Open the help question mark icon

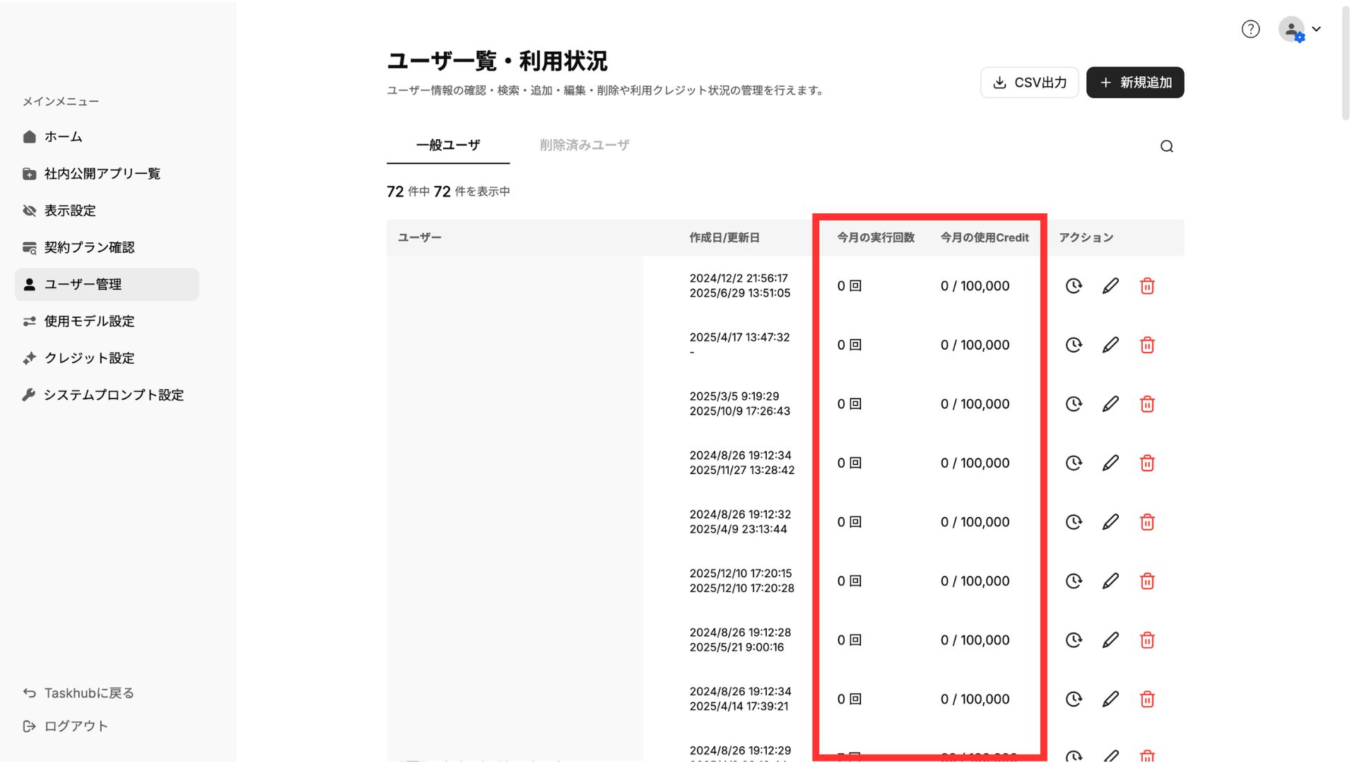point(1250,29)
